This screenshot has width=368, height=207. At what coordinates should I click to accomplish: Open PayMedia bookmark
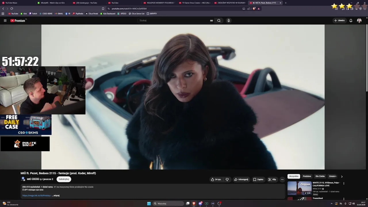78,14
